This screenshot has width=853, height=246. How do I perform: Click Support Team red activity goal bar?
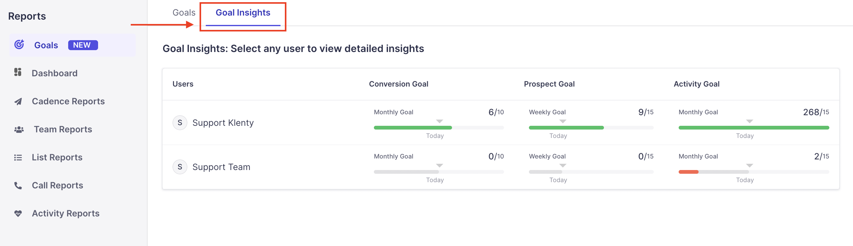[688, 172]
